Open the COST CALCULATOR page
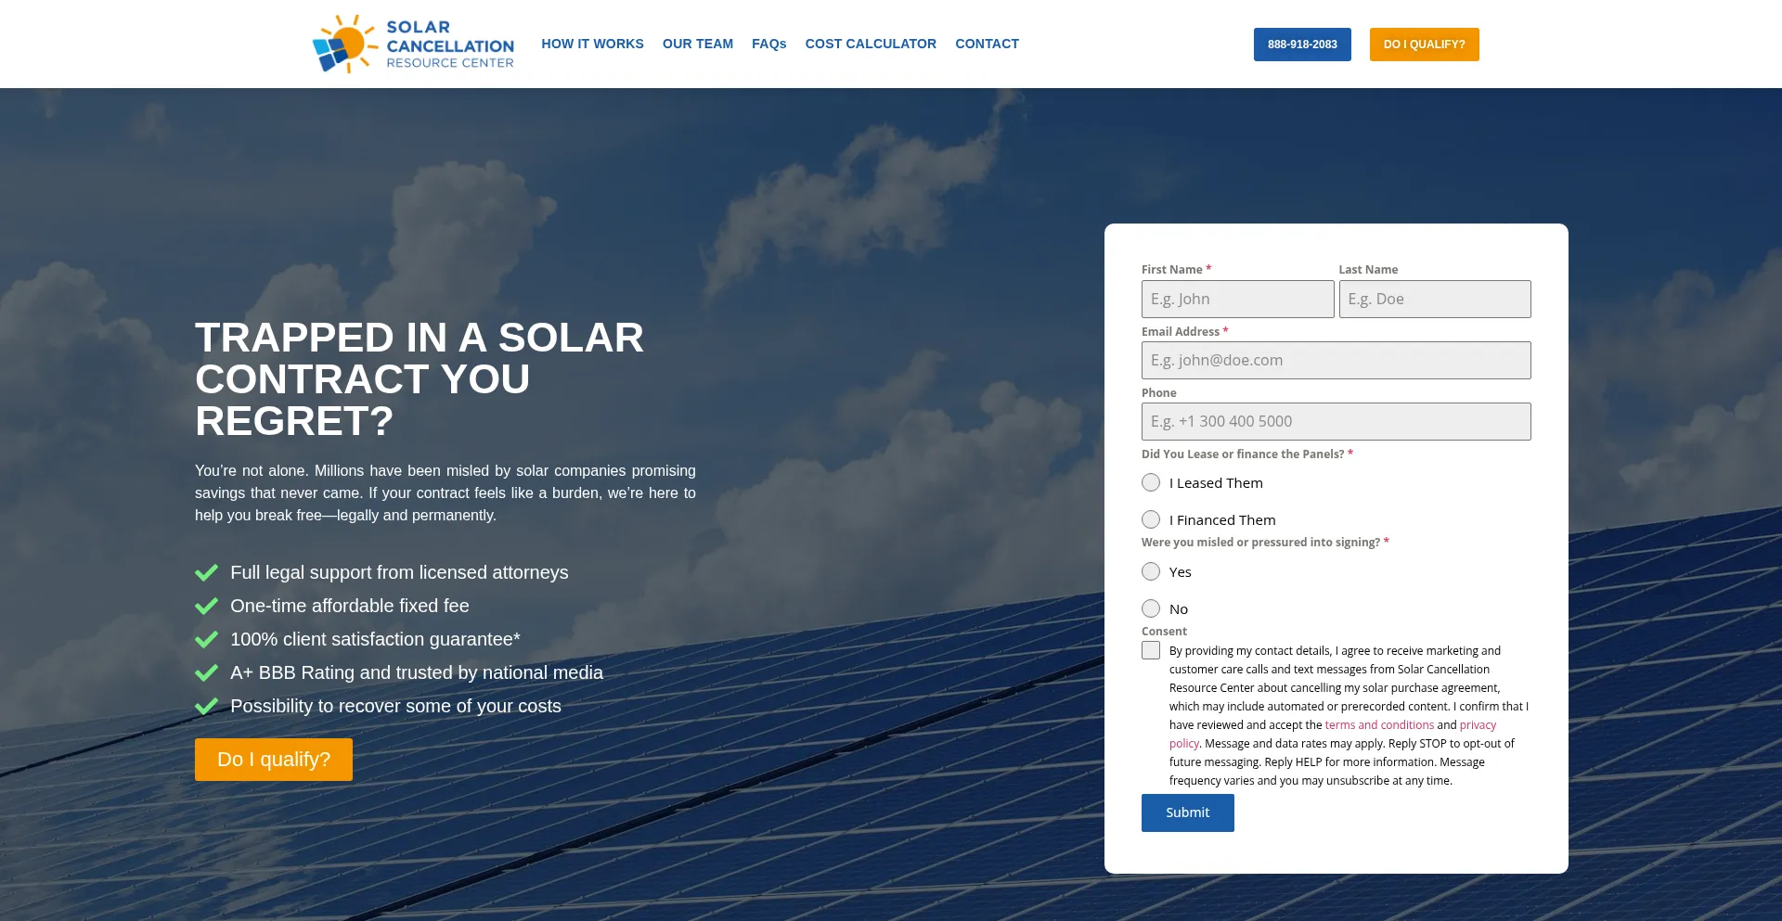 871,44
